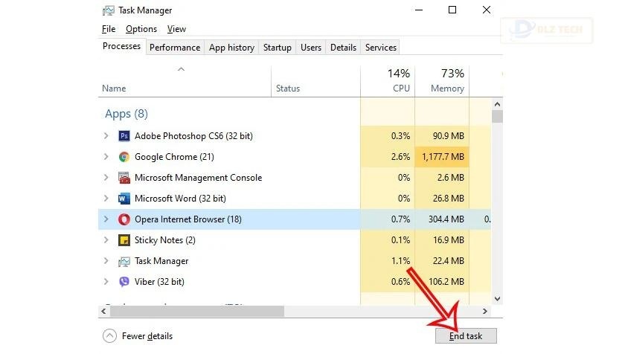The image size is (625, 354).
Task: Expand the Adobe Photoshop CS6 entry
Action: pyautogui.click(x=106, y=136)
